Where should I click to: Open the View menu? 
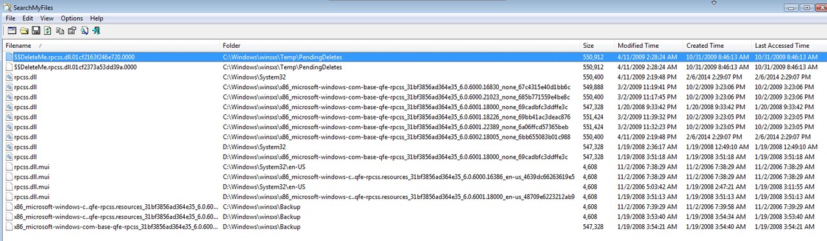pos(47,19)
